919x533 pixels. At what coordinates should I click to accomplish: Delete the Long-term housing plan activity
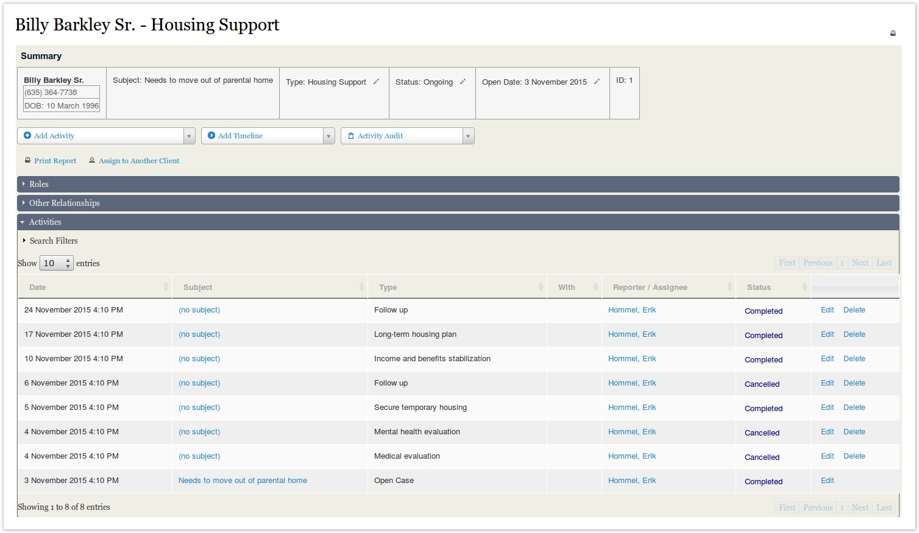point(854,334)
